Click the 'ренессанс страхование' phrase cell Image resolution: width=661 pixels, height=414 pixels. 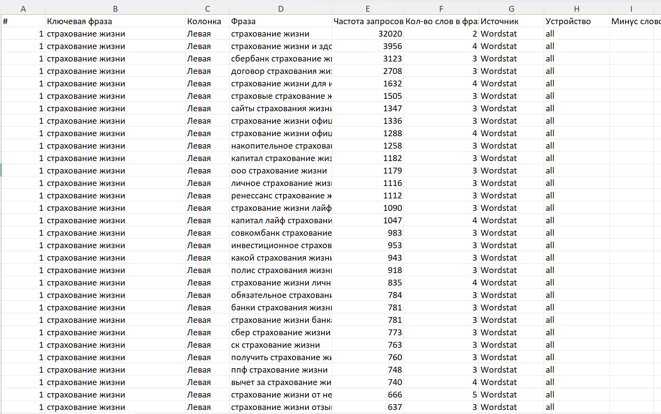point(281,195)
